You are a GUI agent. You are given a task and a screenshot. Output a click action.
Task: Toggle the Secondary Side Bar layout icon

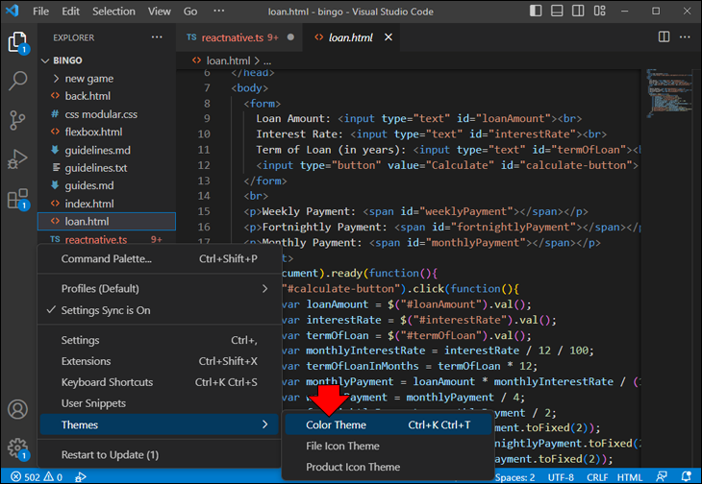[x=578, y=11]
